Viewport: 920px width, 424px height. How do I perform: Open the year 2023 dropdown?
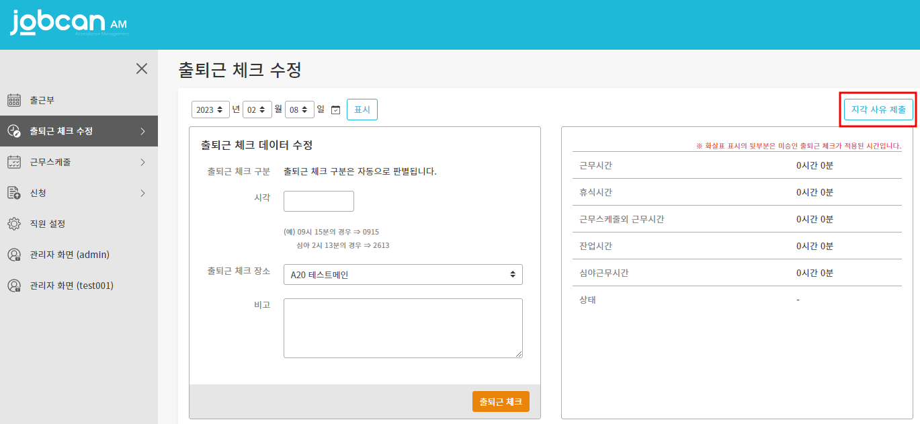tap(210, 110)
